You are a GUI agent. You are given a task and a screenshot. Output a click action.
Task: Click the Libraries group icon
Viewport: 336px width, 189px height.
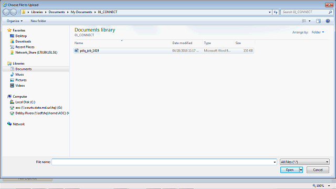9,64
